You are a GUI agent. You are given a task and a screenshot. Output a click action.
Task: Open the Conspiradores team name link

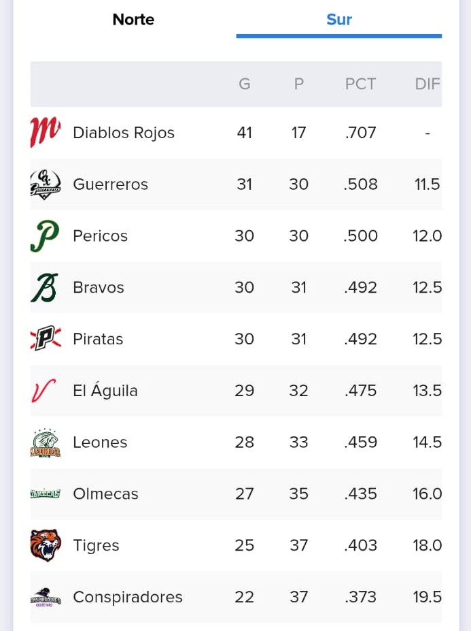coord(128,597)
